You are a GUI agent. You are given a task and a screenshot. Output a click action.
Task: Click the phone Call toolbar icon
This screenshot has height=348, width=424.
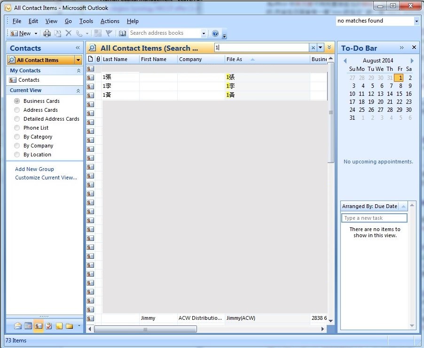(x=79, y=33)
